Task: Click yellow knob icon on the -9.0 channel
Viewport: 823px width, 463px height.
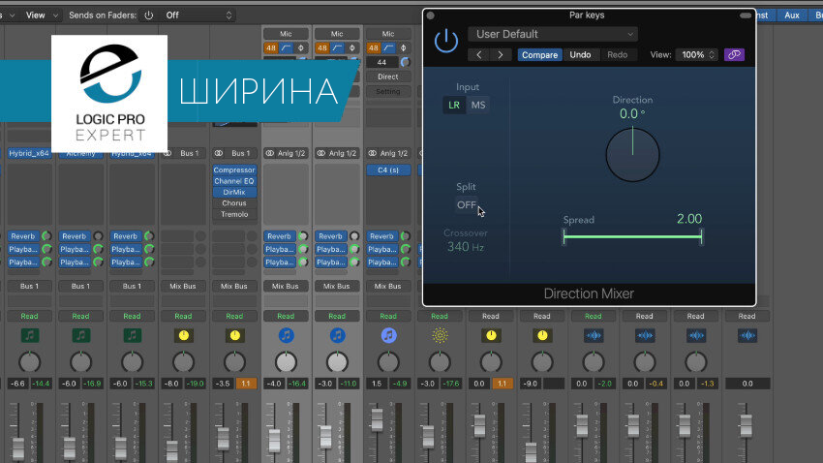Action: (x=542, y=335)
